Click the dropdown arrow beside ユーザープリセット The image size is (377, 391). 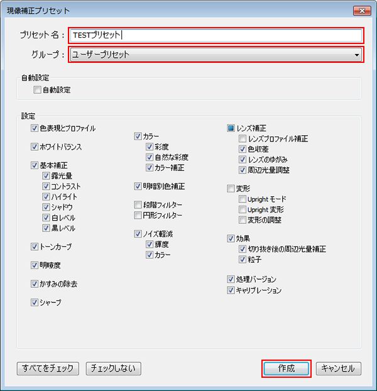357,55
